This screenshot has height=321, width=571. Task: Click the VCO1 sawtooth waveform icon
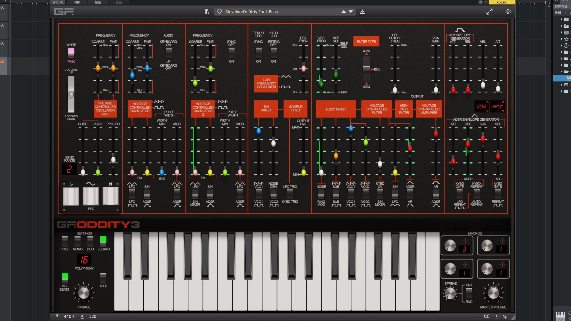click(x=159, y=102)
